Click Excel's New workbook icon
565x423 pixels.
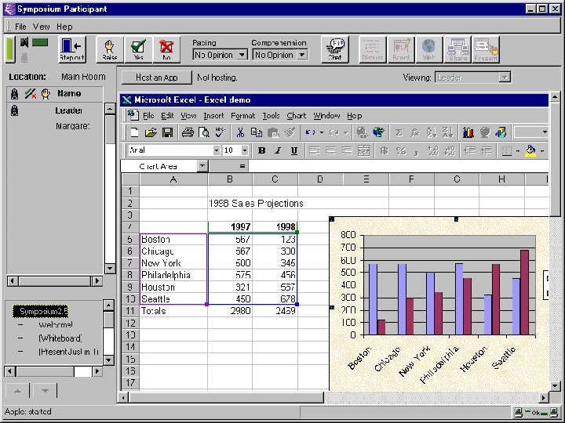click(x=134, y=132)
